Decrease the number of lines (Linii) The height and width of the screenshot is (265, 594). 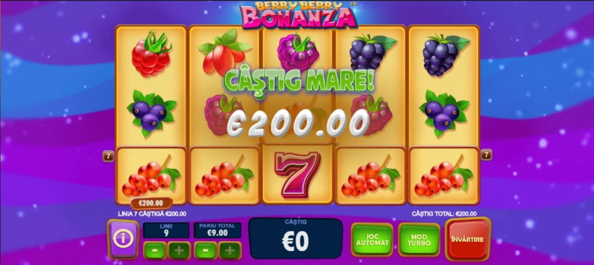[x=154, y=251]
